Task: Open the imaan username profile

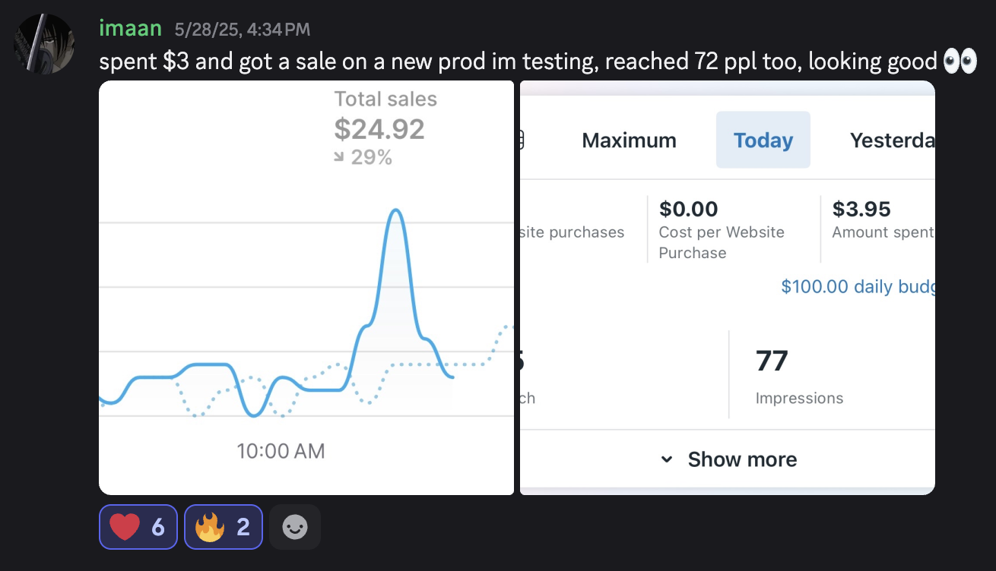Action: pyautogui.click(x=130, y=29)
